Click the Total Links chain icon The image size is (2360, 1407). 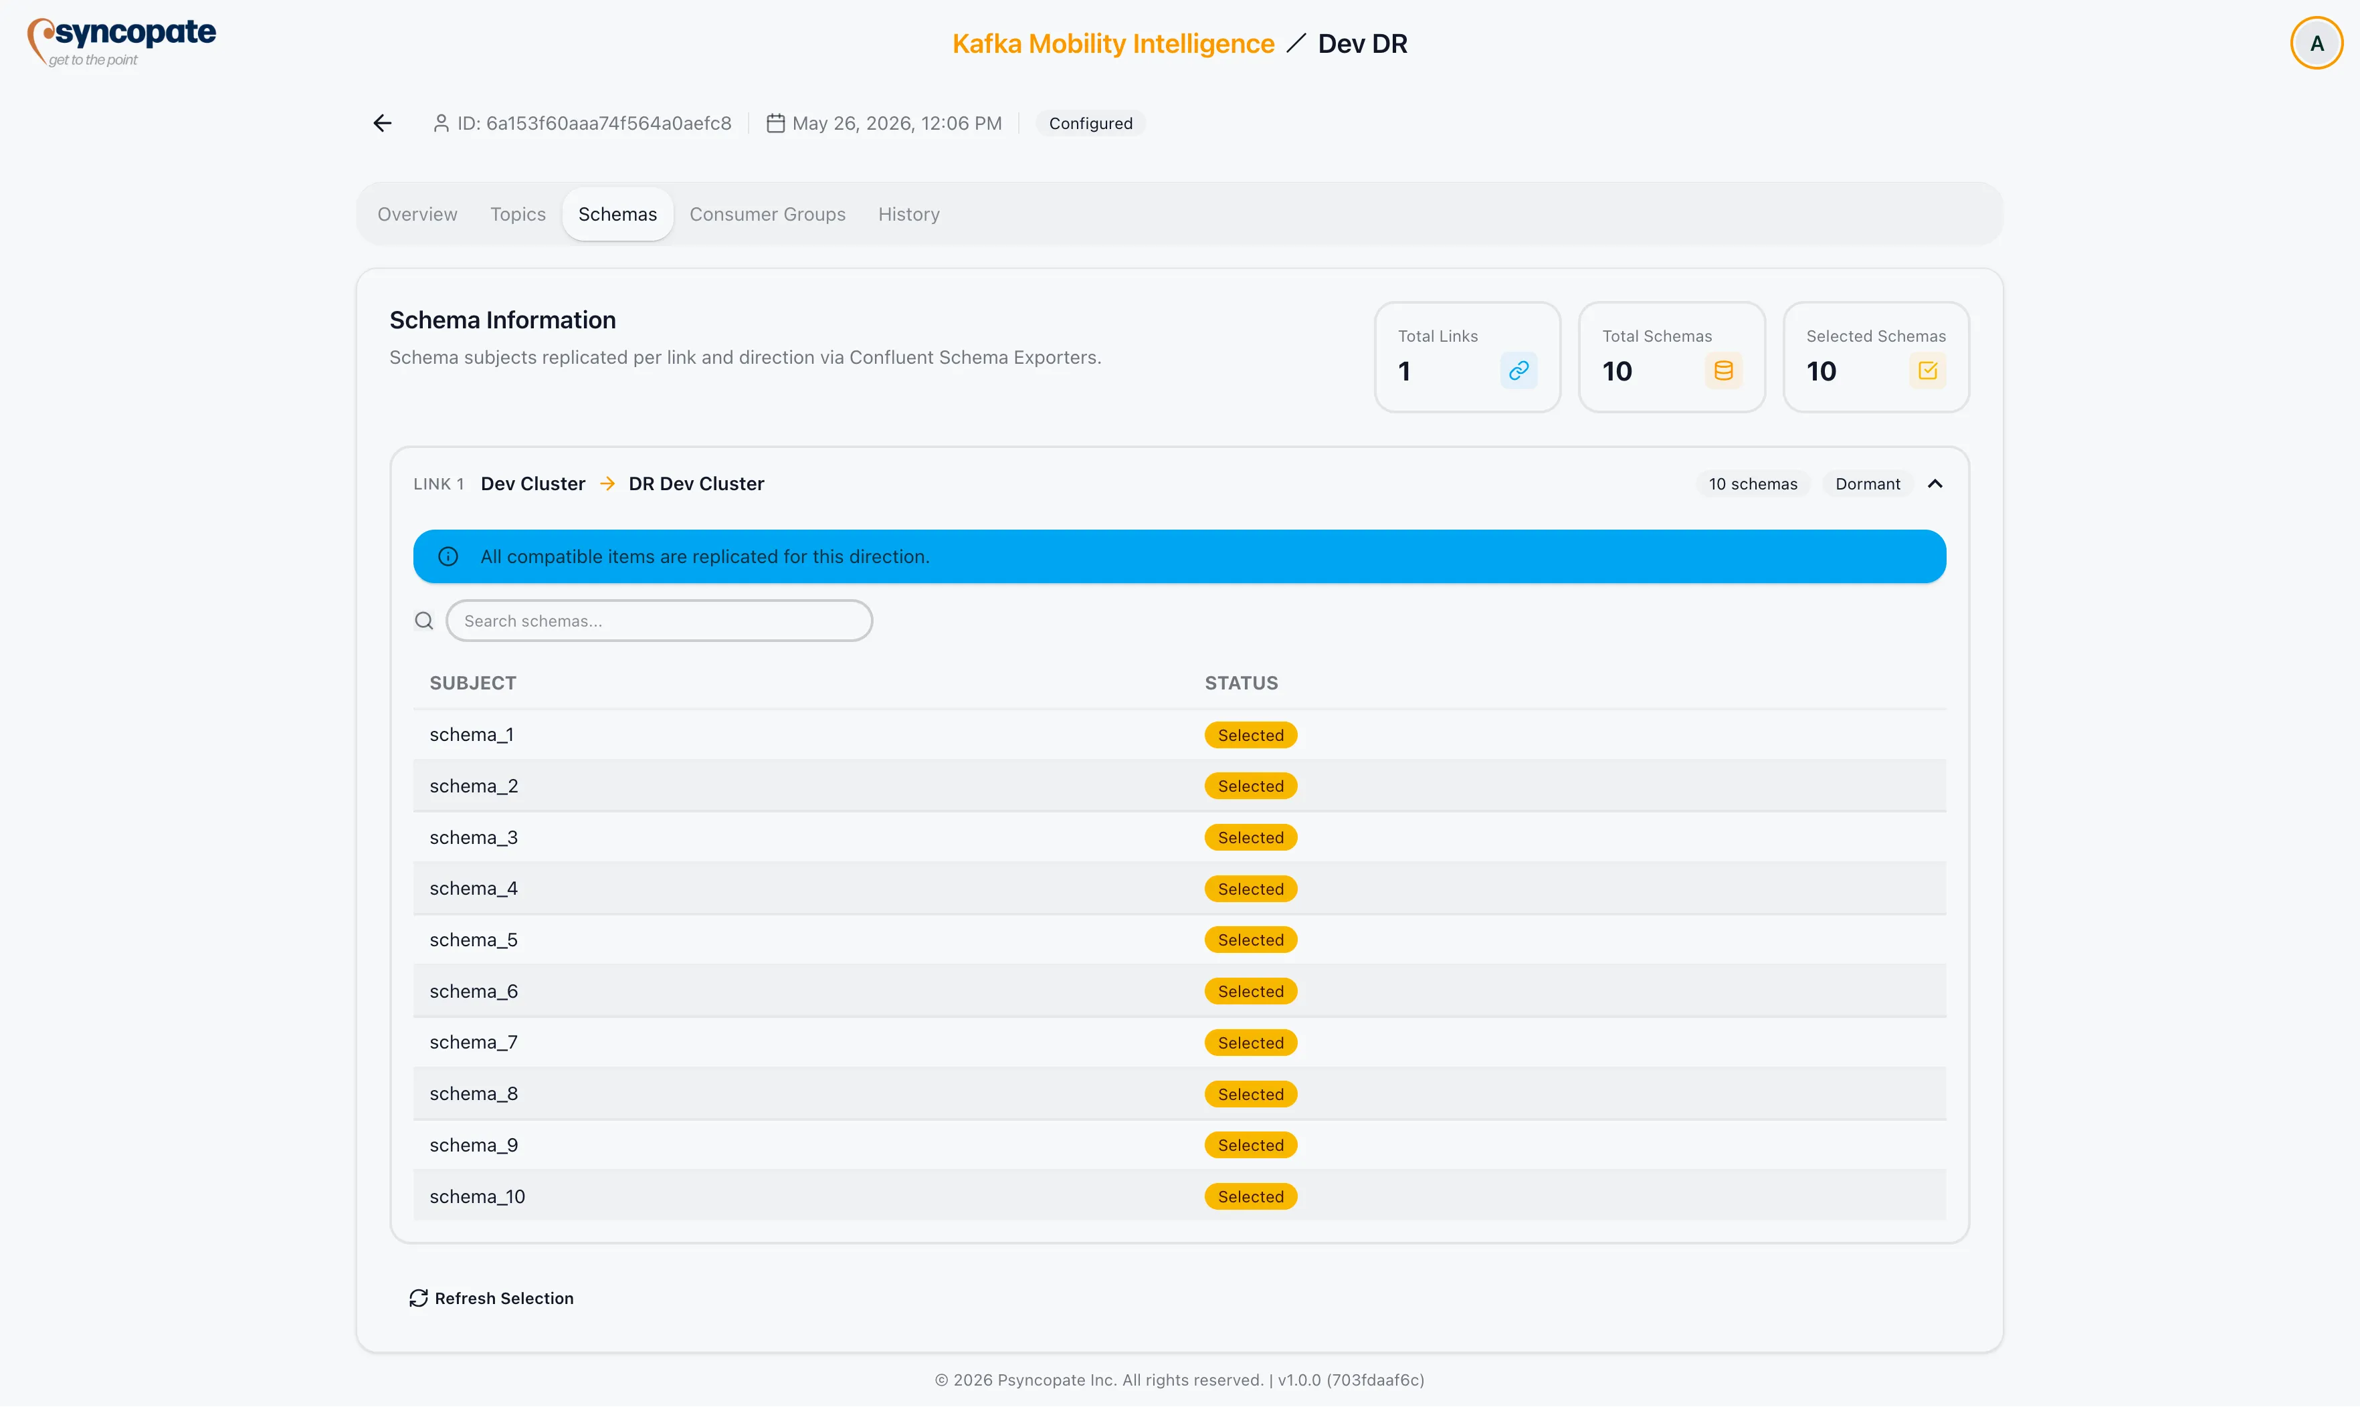point(1518,370)
